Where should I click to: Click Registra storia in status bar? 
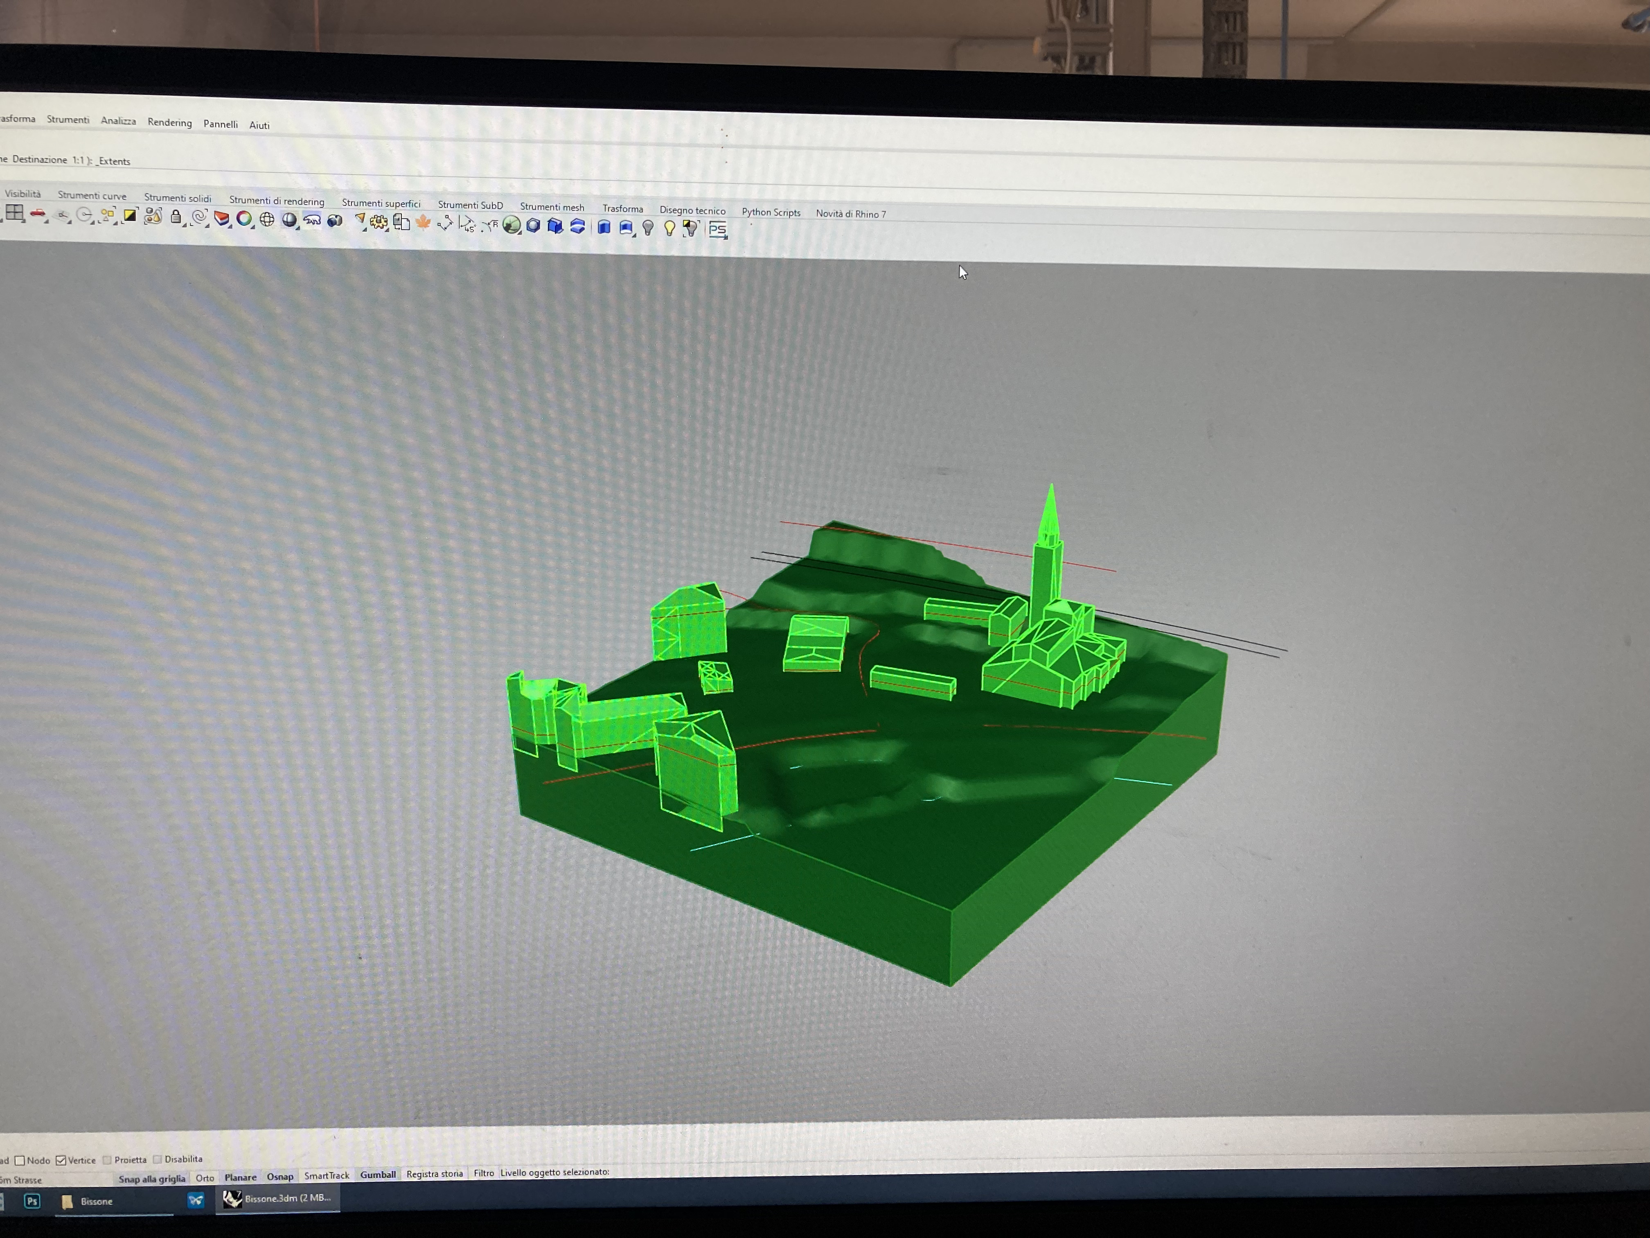pos(434,1174)
